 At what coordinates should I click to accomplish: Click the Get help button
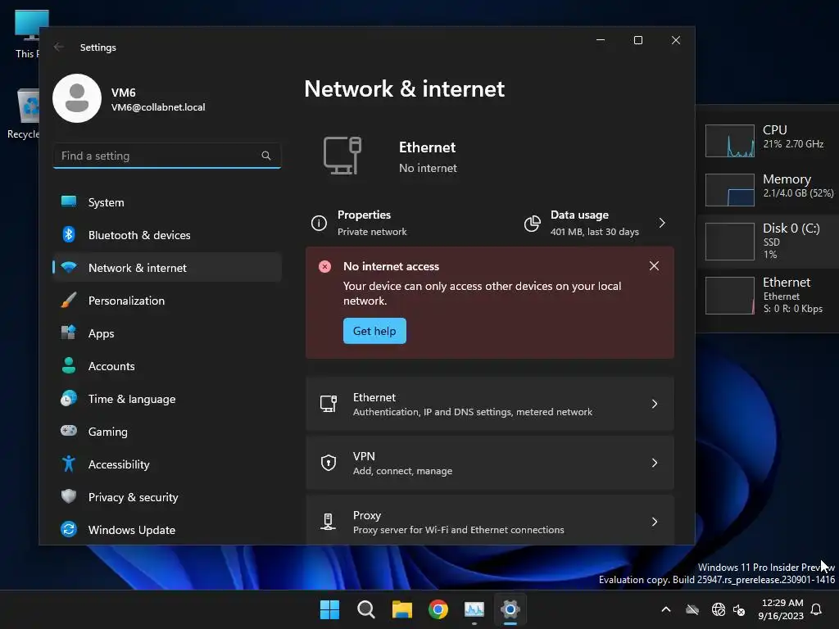point(374,331)
